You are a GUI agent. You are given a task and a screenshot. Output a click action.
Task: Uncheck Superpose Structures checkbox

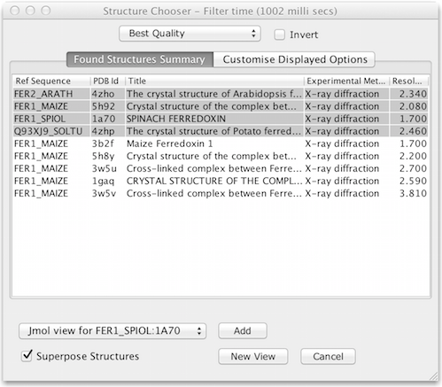coord(27,355)
